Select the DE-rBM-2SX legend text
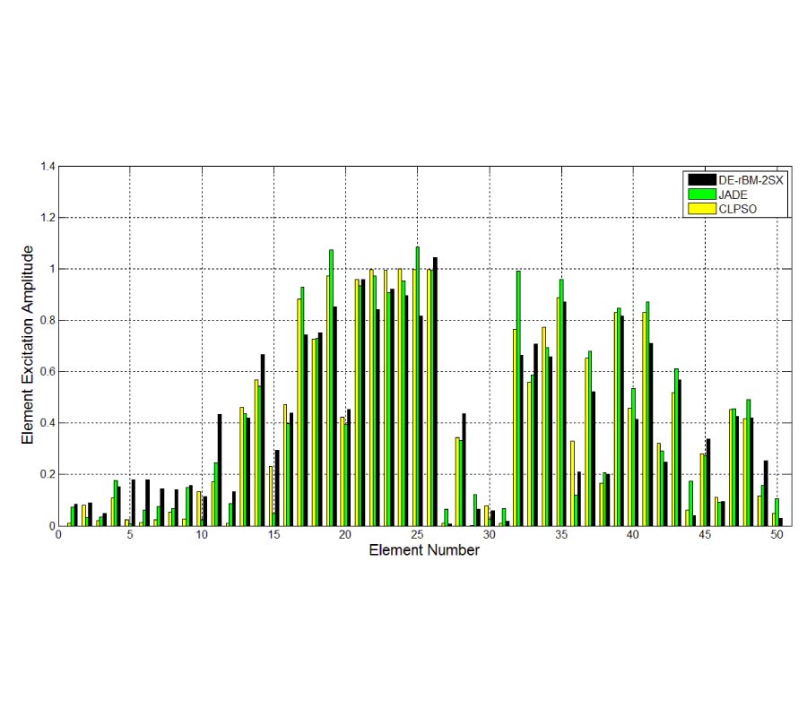This screenshot has width=807, height=717. pyautogui.click(x=750, y=179)
